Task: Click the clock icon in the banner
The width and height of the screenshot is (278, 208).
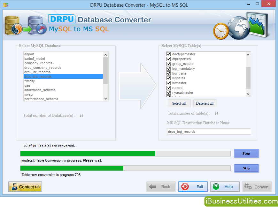Action: point(221,31)
